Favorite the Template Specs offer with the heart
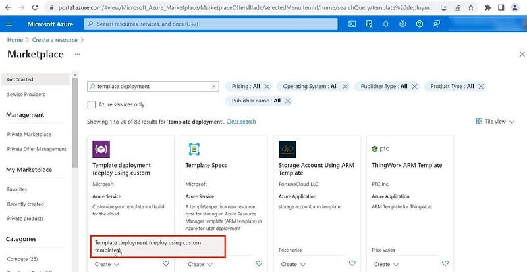The image size is (527, 272). [x=259, y=263]
